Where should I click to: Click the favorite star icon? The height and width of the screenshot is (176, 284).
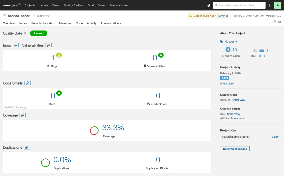tap(274, 22)
